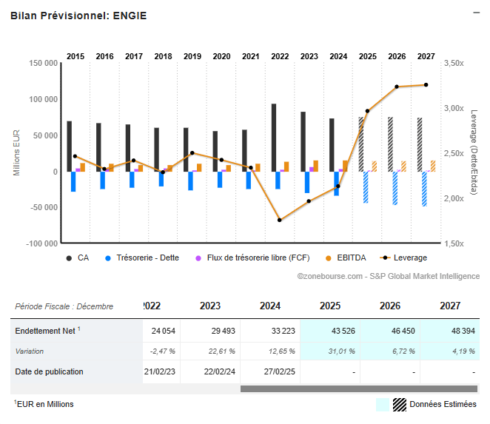
Task: Click the EUR en Millions footnote
Action: tap(44, 404)
